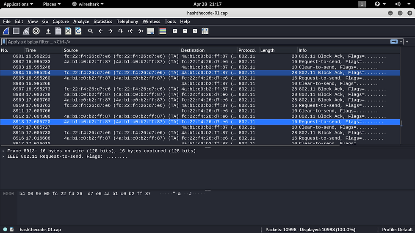The width and height of the screenshot is (415, 233).
Task: Open the display filter history dropdown
Action: point(401,42)
